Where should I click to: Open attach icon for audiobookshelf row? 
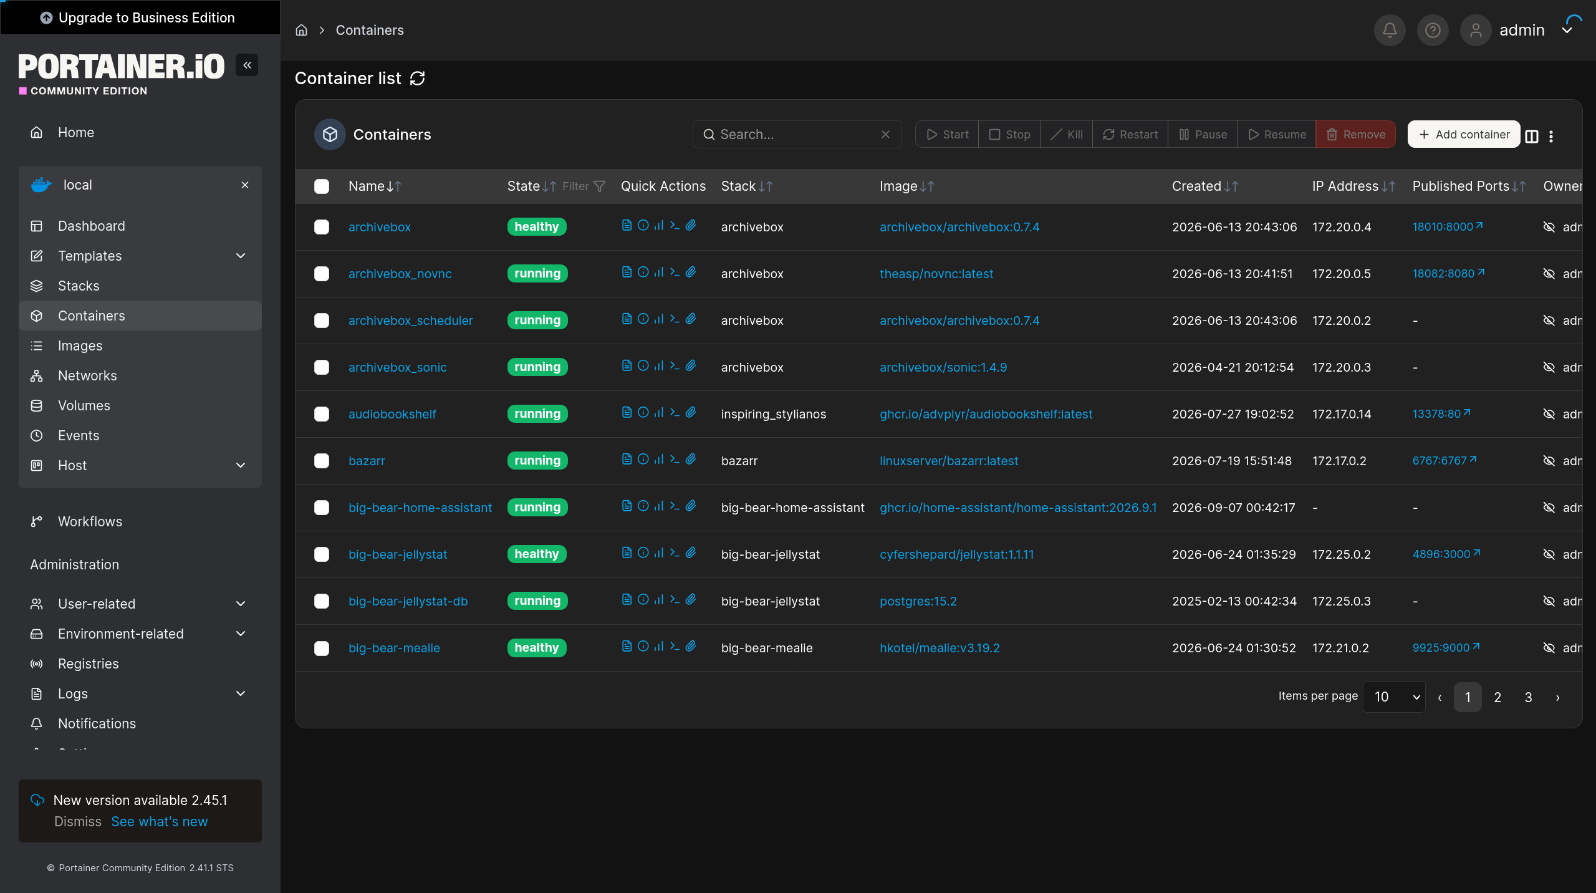[x=691, y=412]
